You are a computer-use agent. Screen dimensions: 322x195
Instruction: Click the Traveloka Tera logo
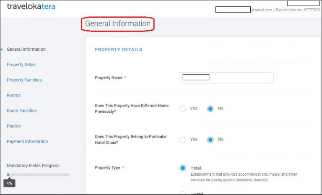(31, 7)
